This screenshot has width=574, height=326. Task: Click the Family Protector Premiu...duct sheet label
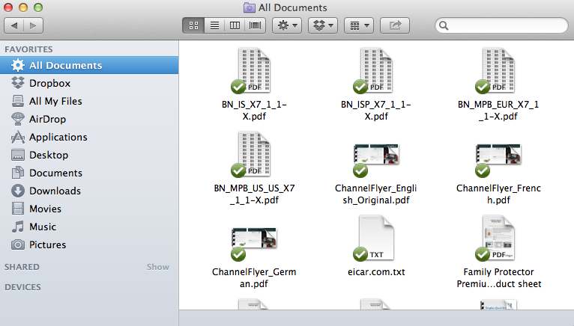(498, 277)
